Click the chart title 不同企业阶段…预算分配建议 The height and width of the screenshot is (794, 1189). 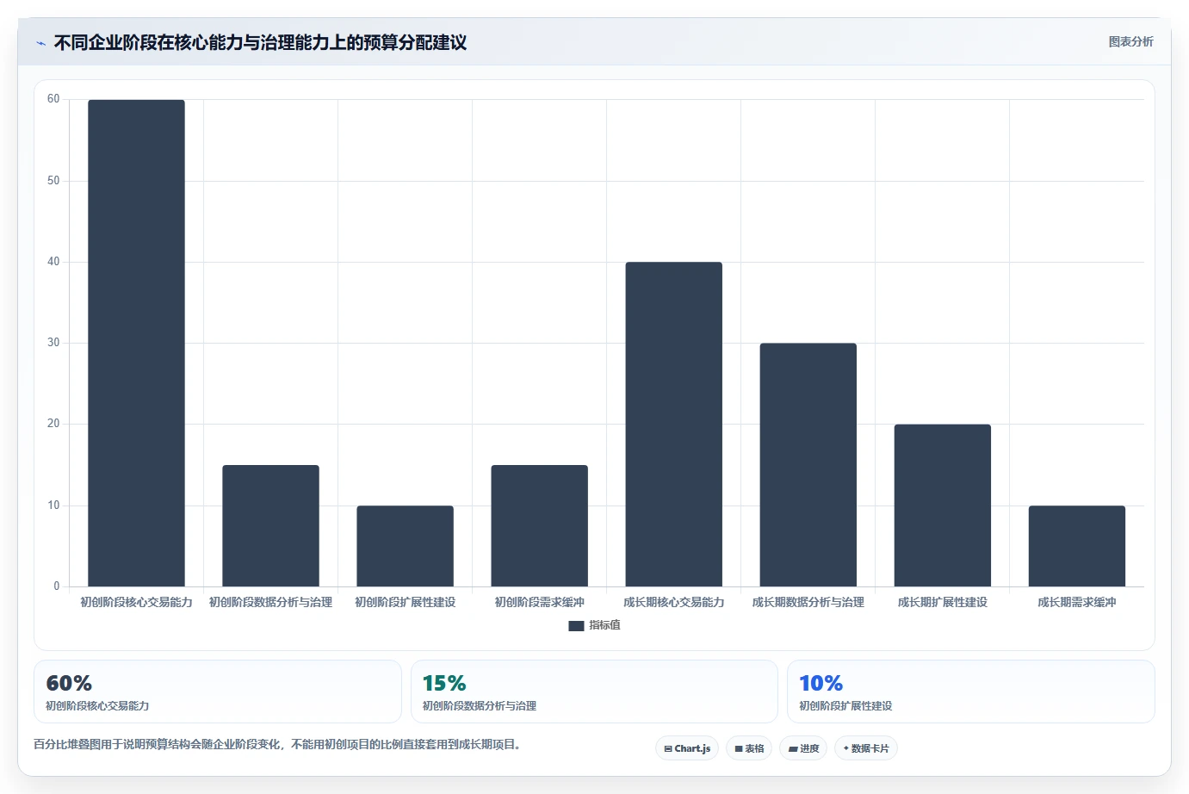tap(260, 42)
